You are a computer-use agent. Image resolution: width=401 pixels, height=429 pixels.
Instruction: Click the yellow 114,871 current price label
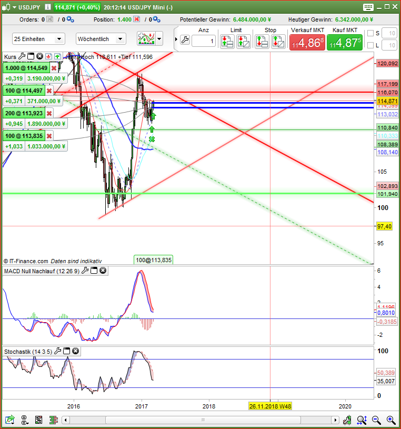(x=387, y=101)
